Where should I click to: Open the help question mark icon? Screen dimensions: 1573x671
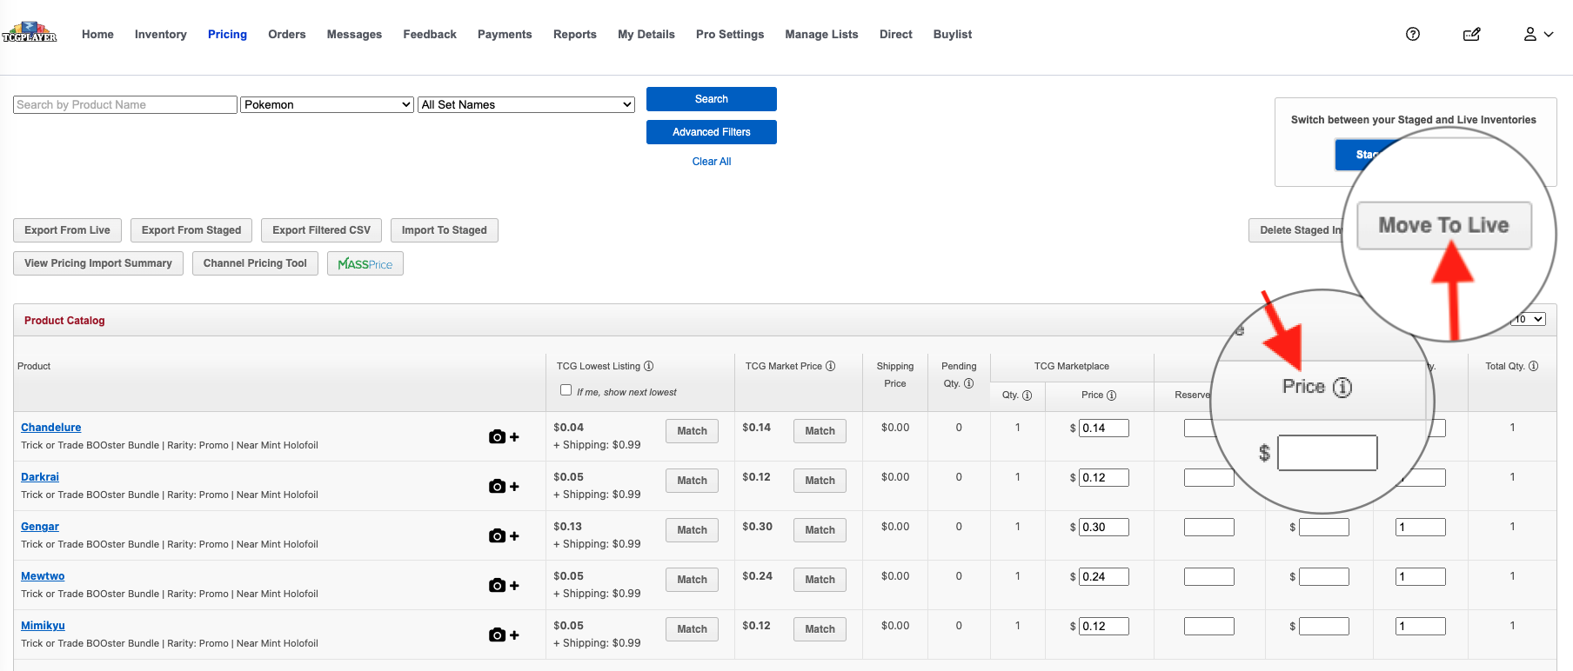1413,34
